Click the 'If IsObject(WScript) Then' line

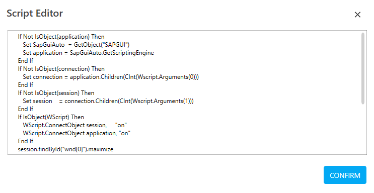pos(51,117)
